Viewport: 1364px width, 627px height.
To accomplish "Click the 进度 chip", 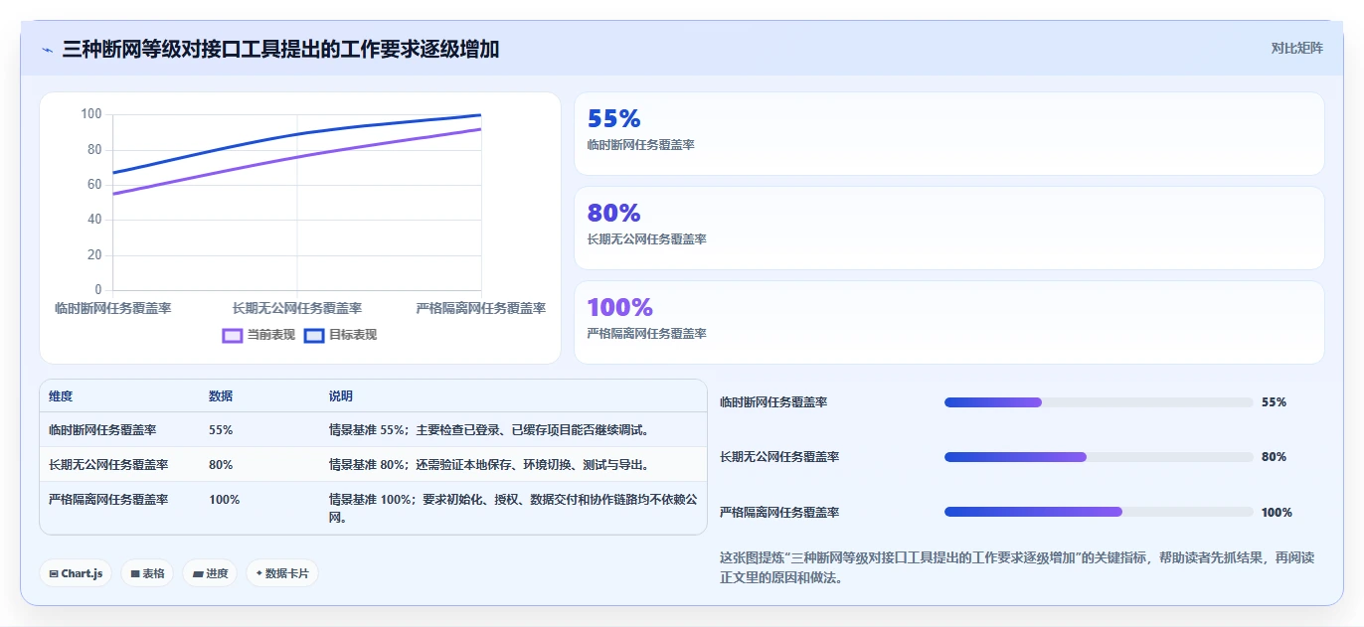I will click(x=210, y=573).
